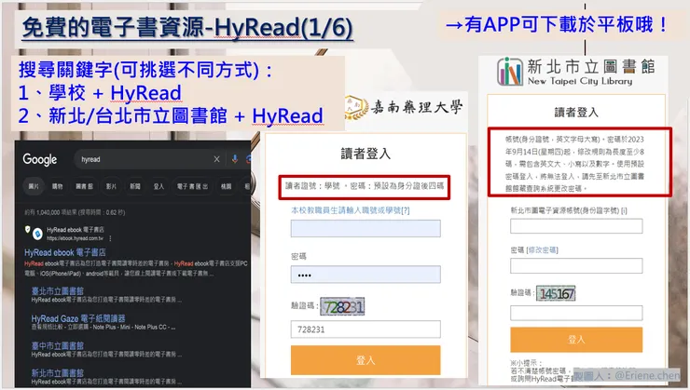Click the ebook.hyread.com.tw URL text
This screenshot has height=390, width=690.
point(75,238)
